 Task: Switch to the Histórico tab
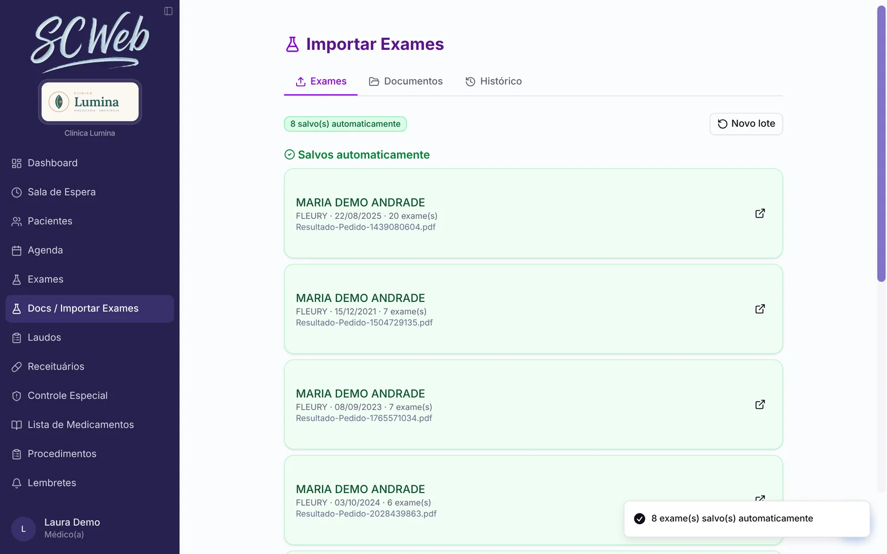493,81
